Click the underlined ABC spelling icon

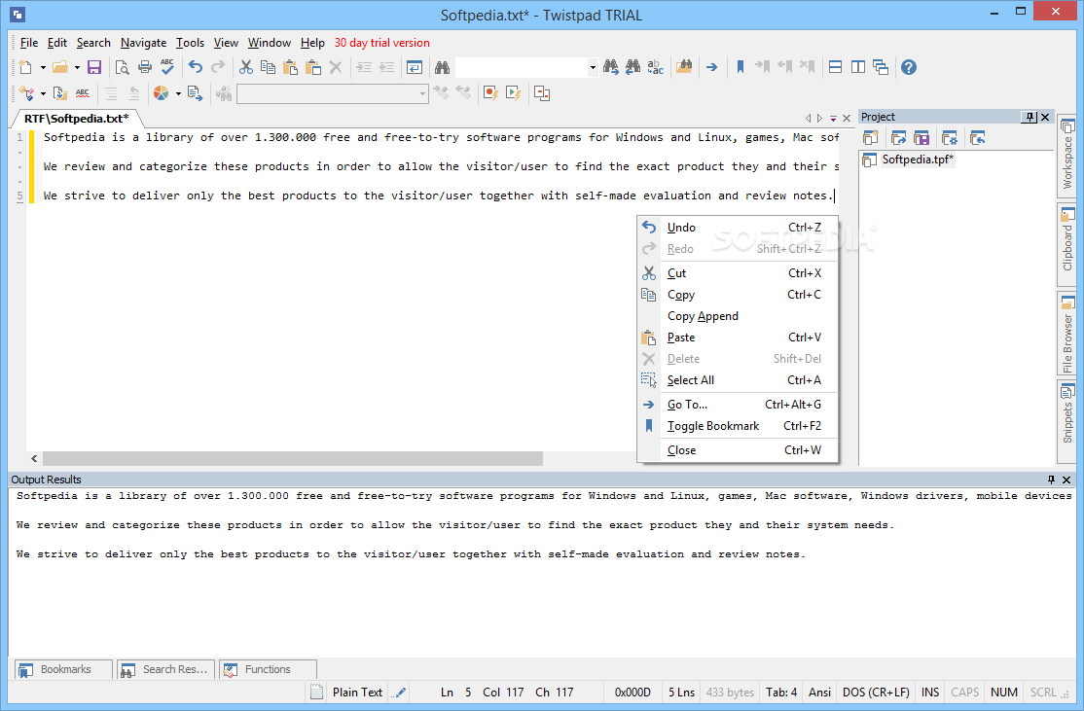tap(83, 93)
